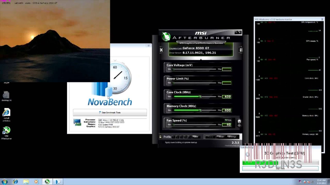Click the Windows Start orb
The height and width of the screenshot is (185, 330).
(4, 182)
